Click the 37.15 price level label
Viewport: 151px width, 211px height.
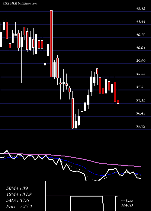point(140,100)
